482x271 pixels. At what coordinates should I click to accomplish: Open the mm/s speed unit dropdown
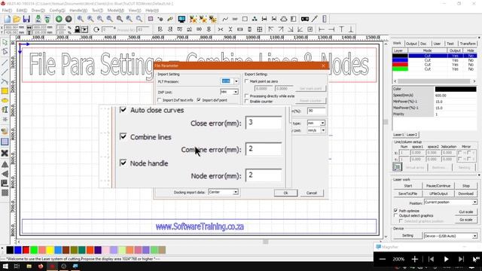[323, 130]
